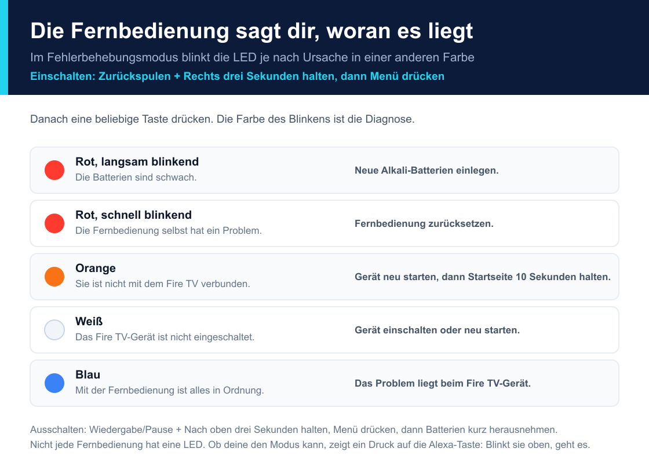The image size is (649, 463).
Task: Click 'Das Problem liegt beim Fire TV-Gerät.'
Action: [443, 384]
